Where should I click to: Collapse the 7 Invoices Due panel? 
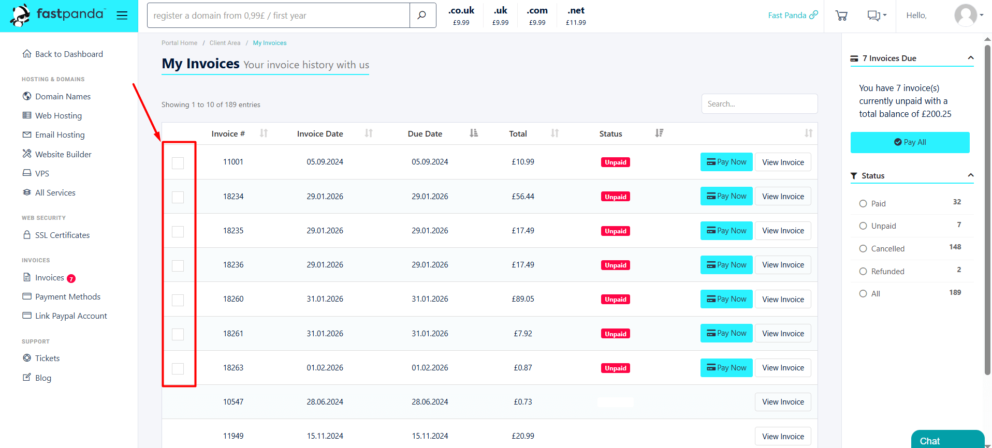[970, 58]
